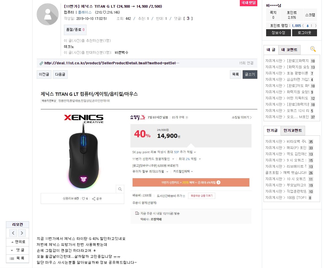The width and height of the screenshot is (332, 268).
Task: Click the orange 신한카드 혜택 banner
Action: (191, 182)
